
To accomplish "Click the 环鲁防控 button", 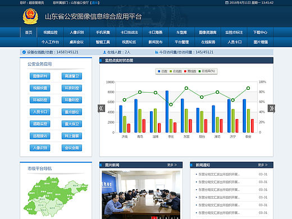I will [x=72, y=100].
